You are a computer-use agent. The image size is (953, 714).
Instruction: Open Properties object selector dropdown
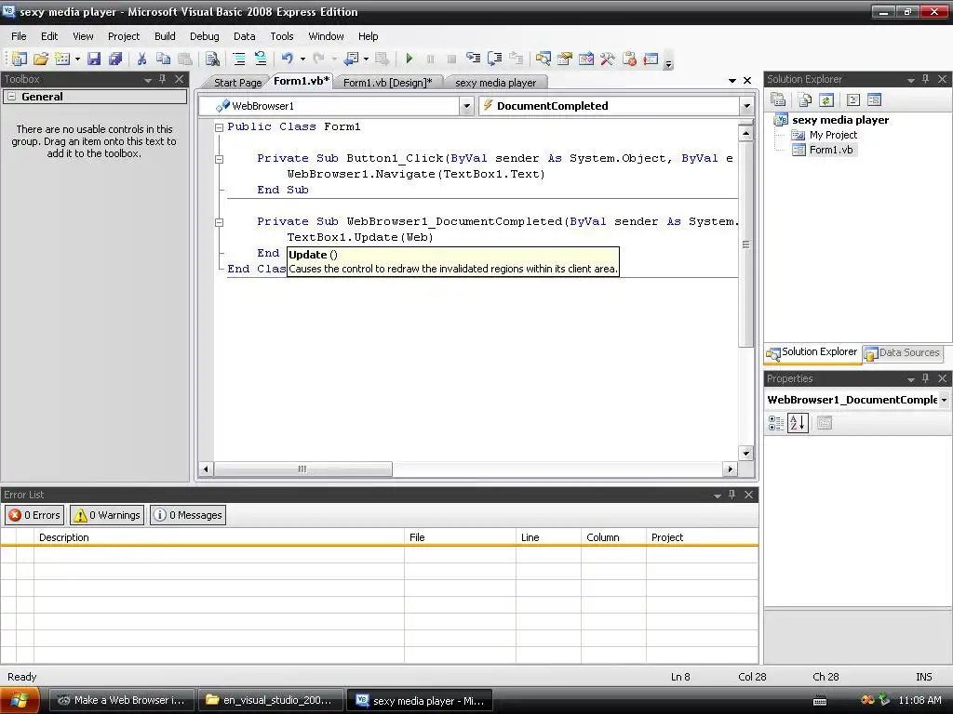click(944, 400)
